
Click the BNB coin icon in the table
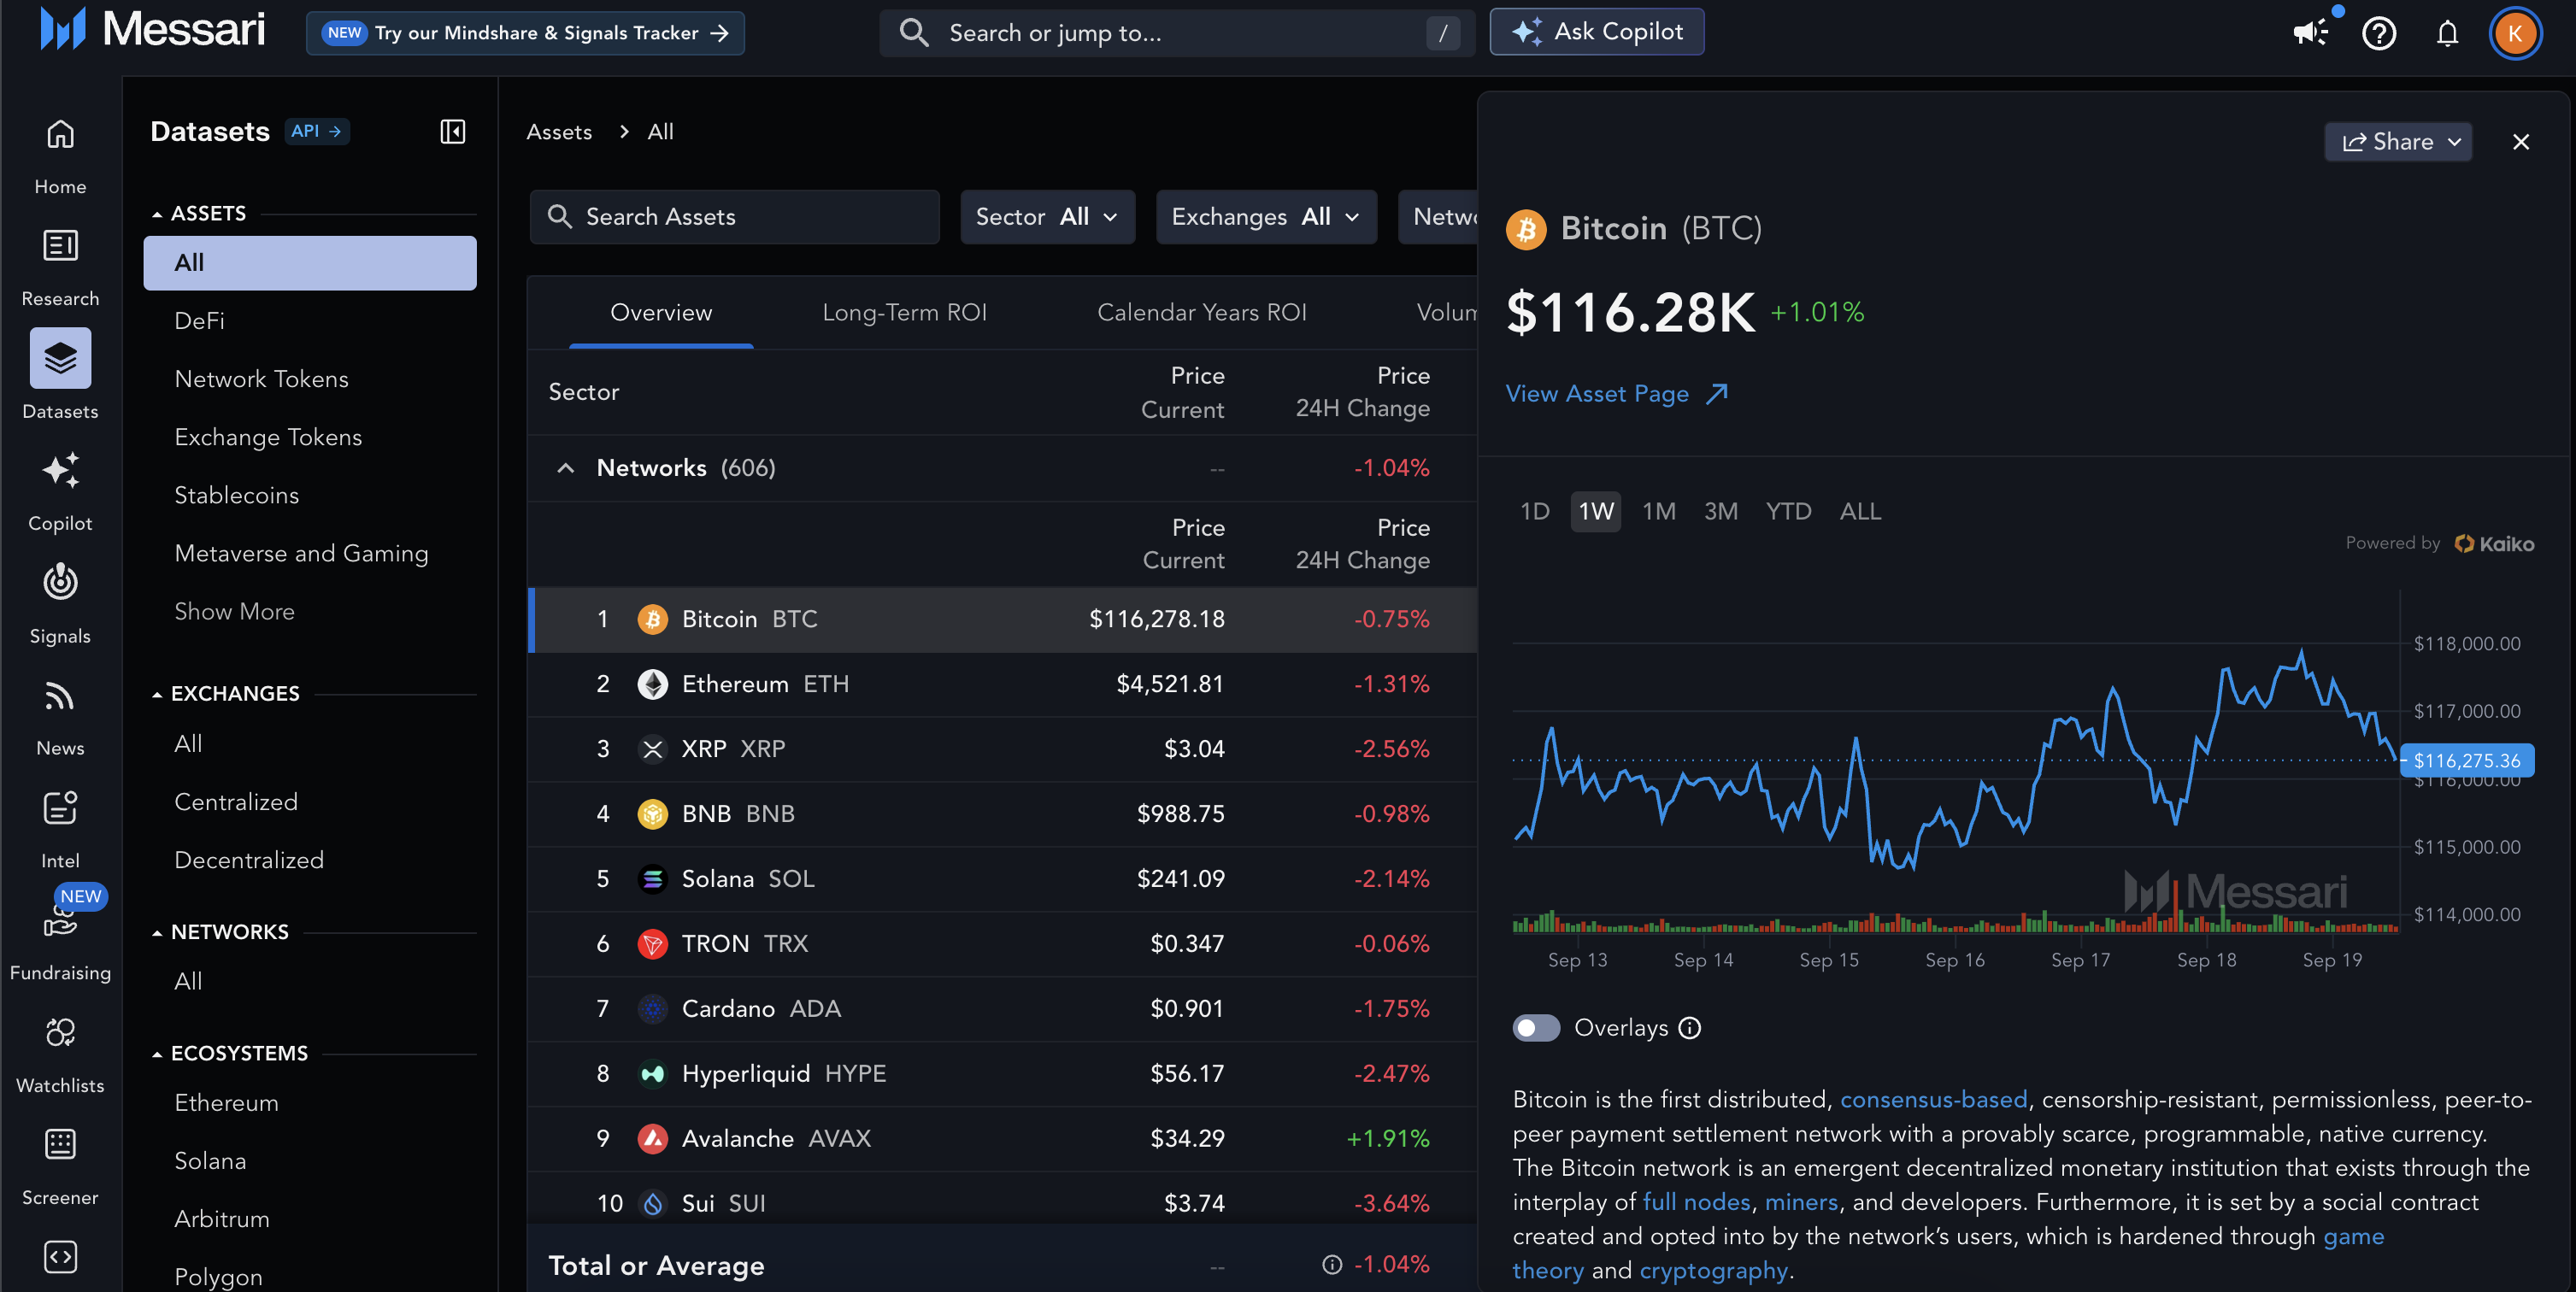[x=653, y=814]
